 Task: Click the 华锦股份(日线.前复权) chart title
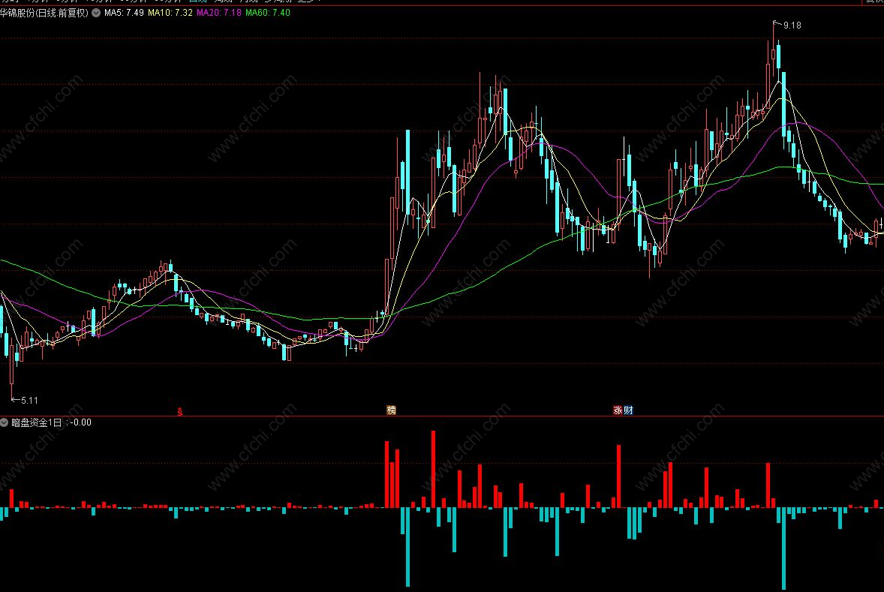[44, 13]
